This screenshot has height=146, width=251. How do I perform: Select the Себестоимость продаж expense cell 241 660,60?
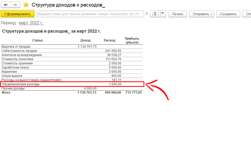113,51
